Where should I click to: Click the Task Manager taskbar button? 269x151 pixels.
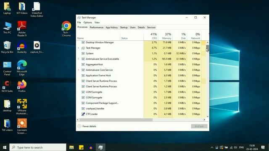(100, 147)
